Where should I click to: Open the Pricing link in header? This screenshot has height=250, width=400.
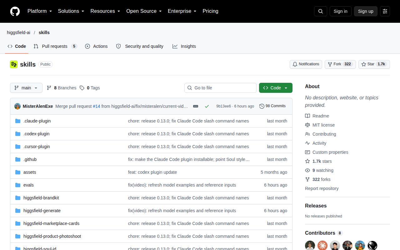tap(210, 11)
